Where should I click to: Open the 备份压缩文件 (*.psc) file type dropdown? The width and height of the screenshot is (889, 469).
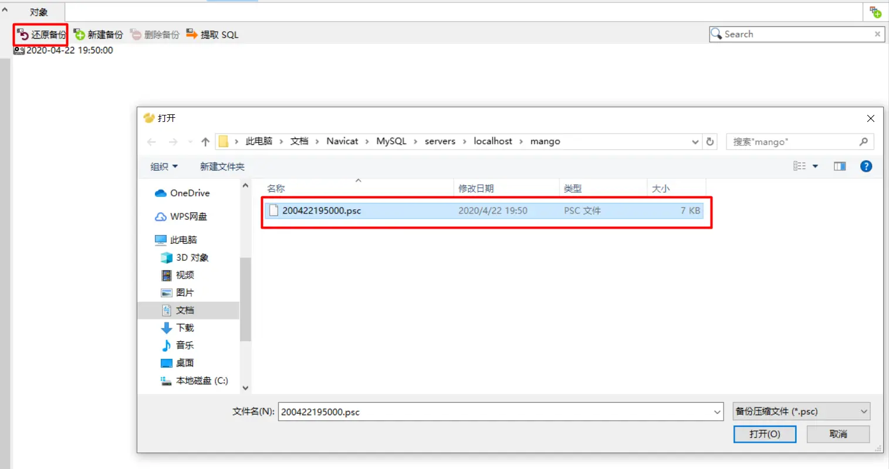pos(802,412)
